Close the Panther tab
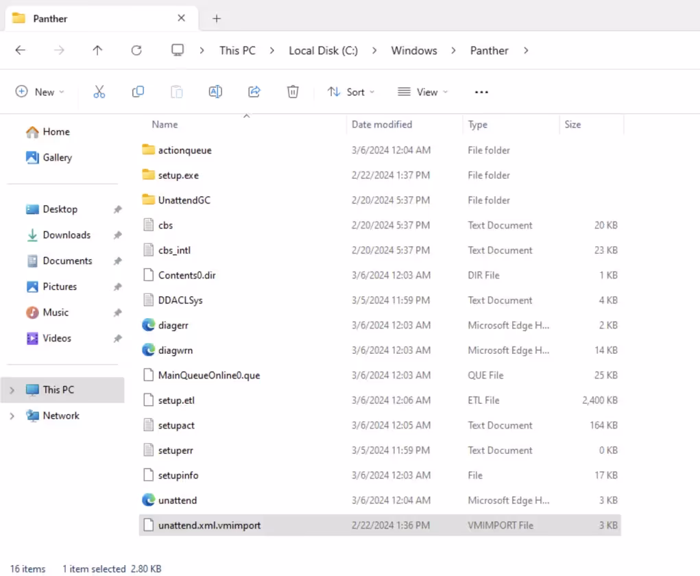The image size is (700, 576). pyautogui.click(x=181, y=18)
